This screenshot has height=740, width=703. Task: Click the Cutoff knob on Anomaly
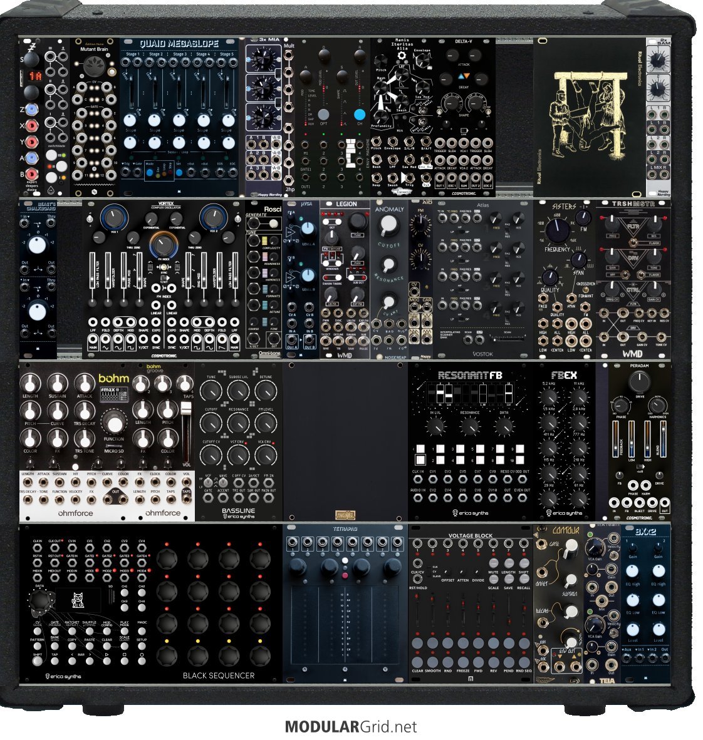pos(388,226)
